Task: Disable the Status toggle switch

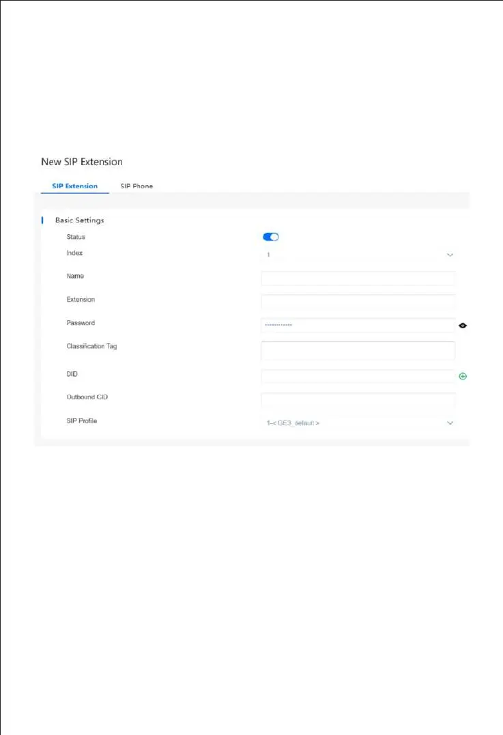Action: click(271, 237)
